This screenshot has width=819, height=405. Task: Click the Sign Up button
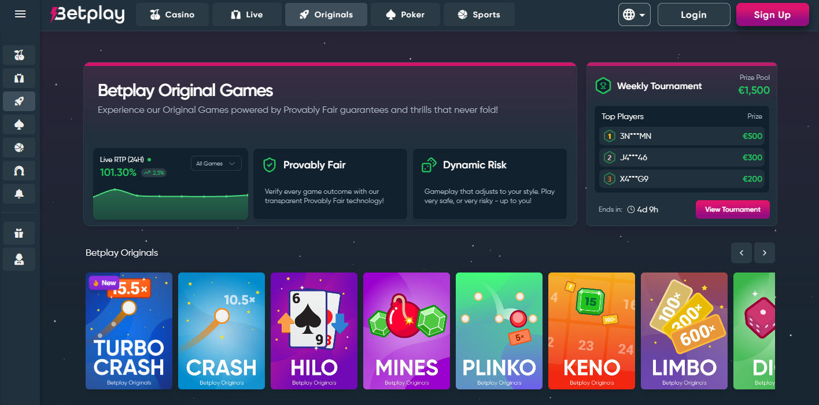[772, 14]
